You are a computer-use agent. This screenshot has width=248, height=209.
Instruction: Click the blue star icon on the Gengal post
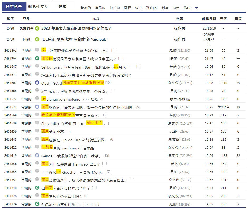pyautogui.click(x=37, y=155)
